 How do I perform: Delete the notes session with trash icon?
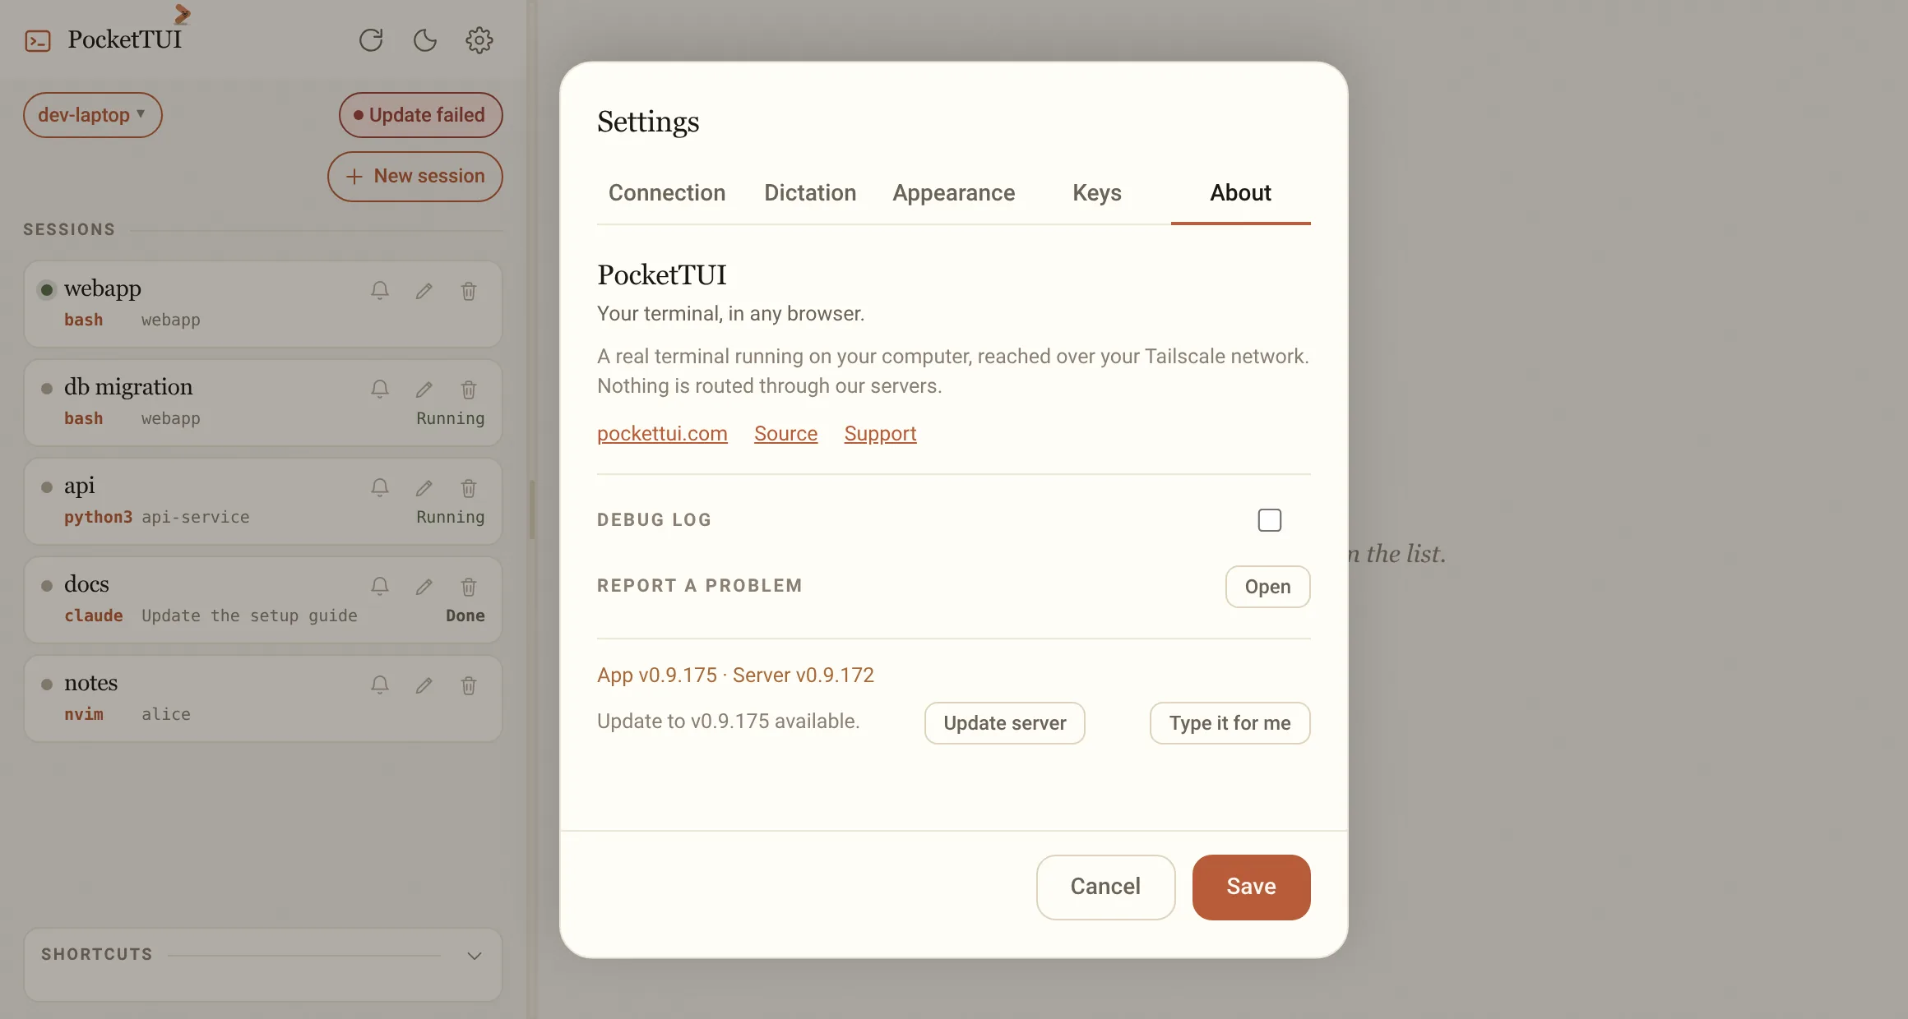point(469,685)
